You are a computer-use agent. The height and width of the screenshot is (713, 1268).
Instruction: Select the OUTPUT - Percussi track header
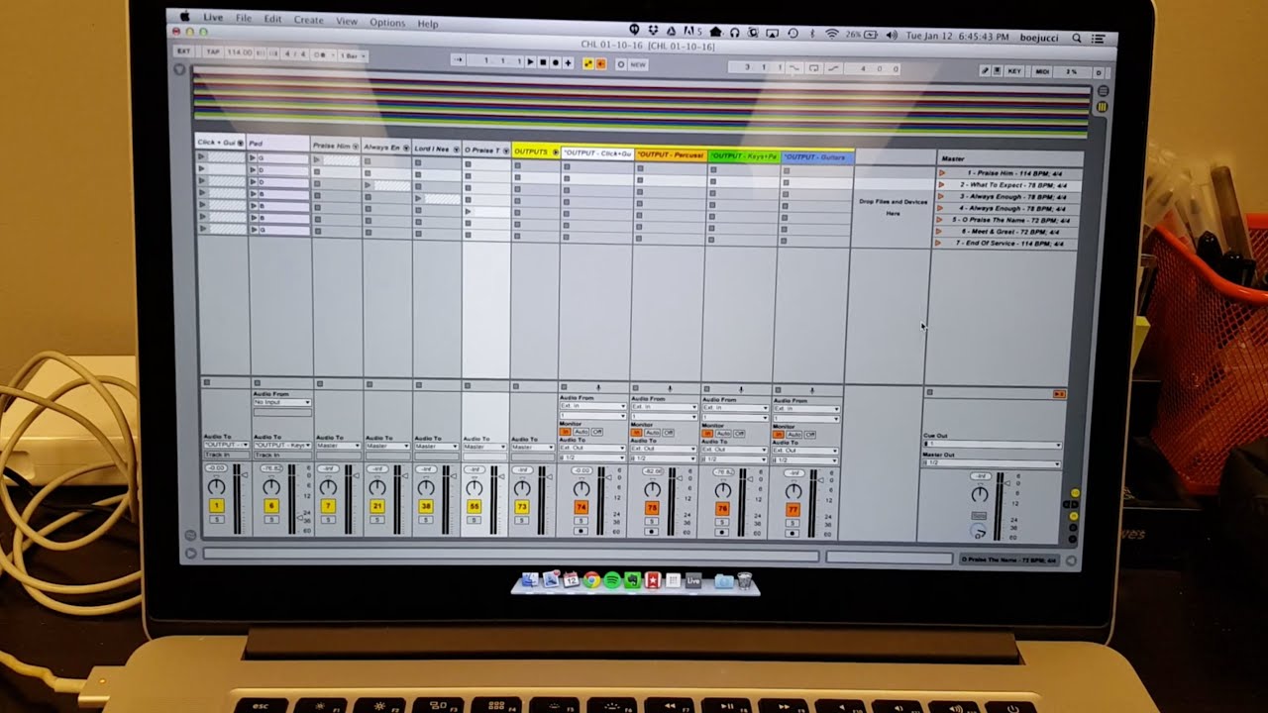pos(670,154)
